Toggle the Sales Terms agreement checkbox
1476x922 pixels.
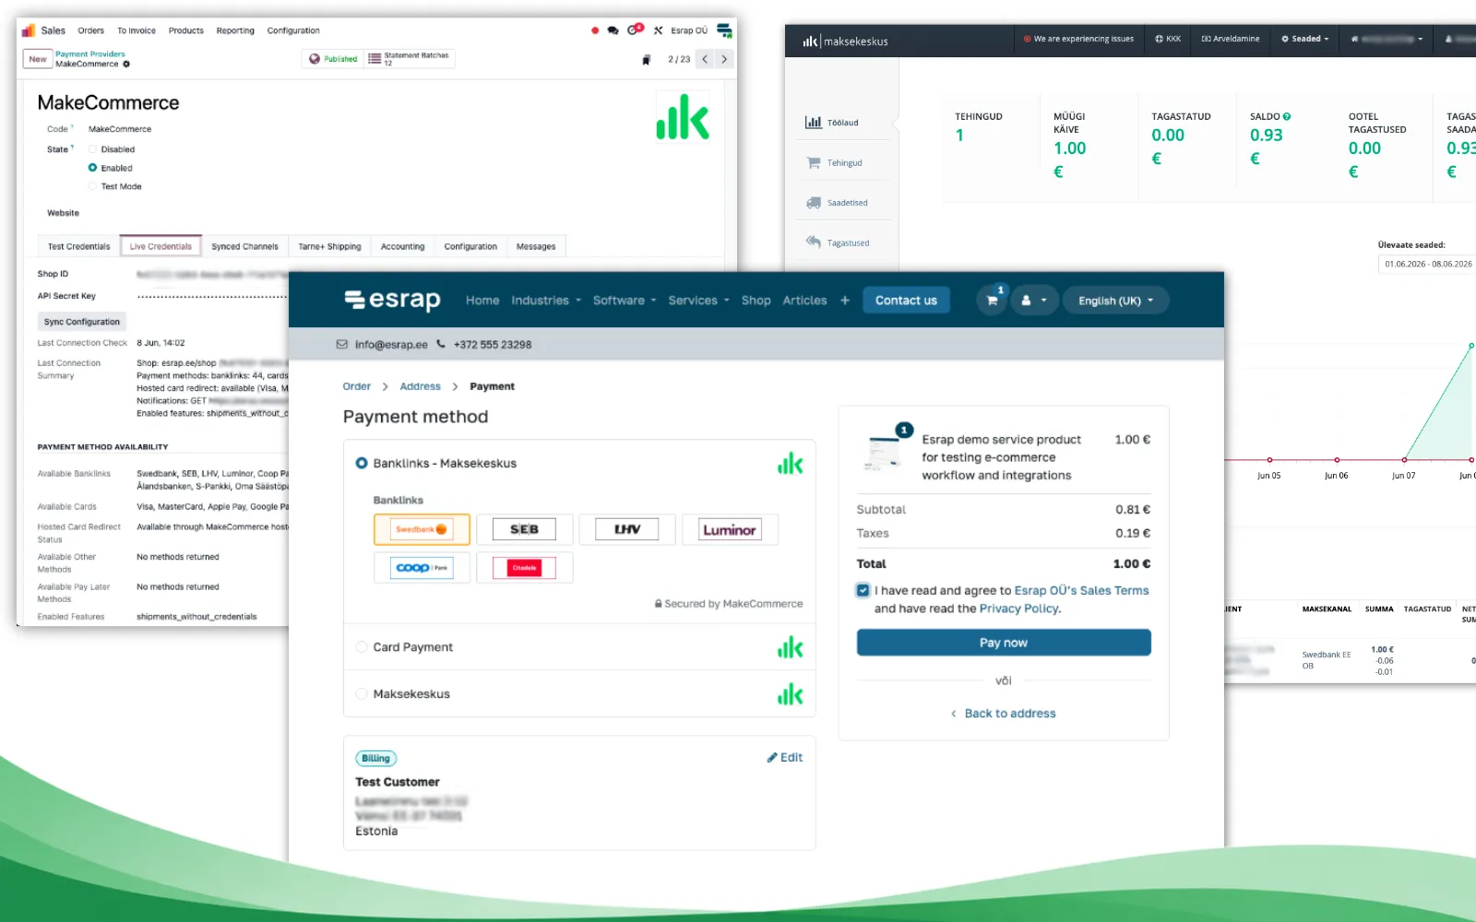click(863, 590)
